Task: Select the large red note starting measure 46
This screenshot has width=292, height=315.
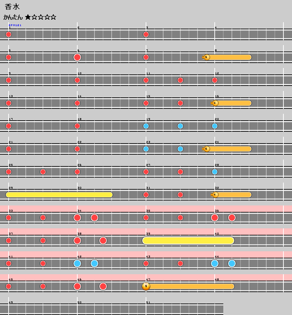Action: pyautogui.click(x=77, y=286)
